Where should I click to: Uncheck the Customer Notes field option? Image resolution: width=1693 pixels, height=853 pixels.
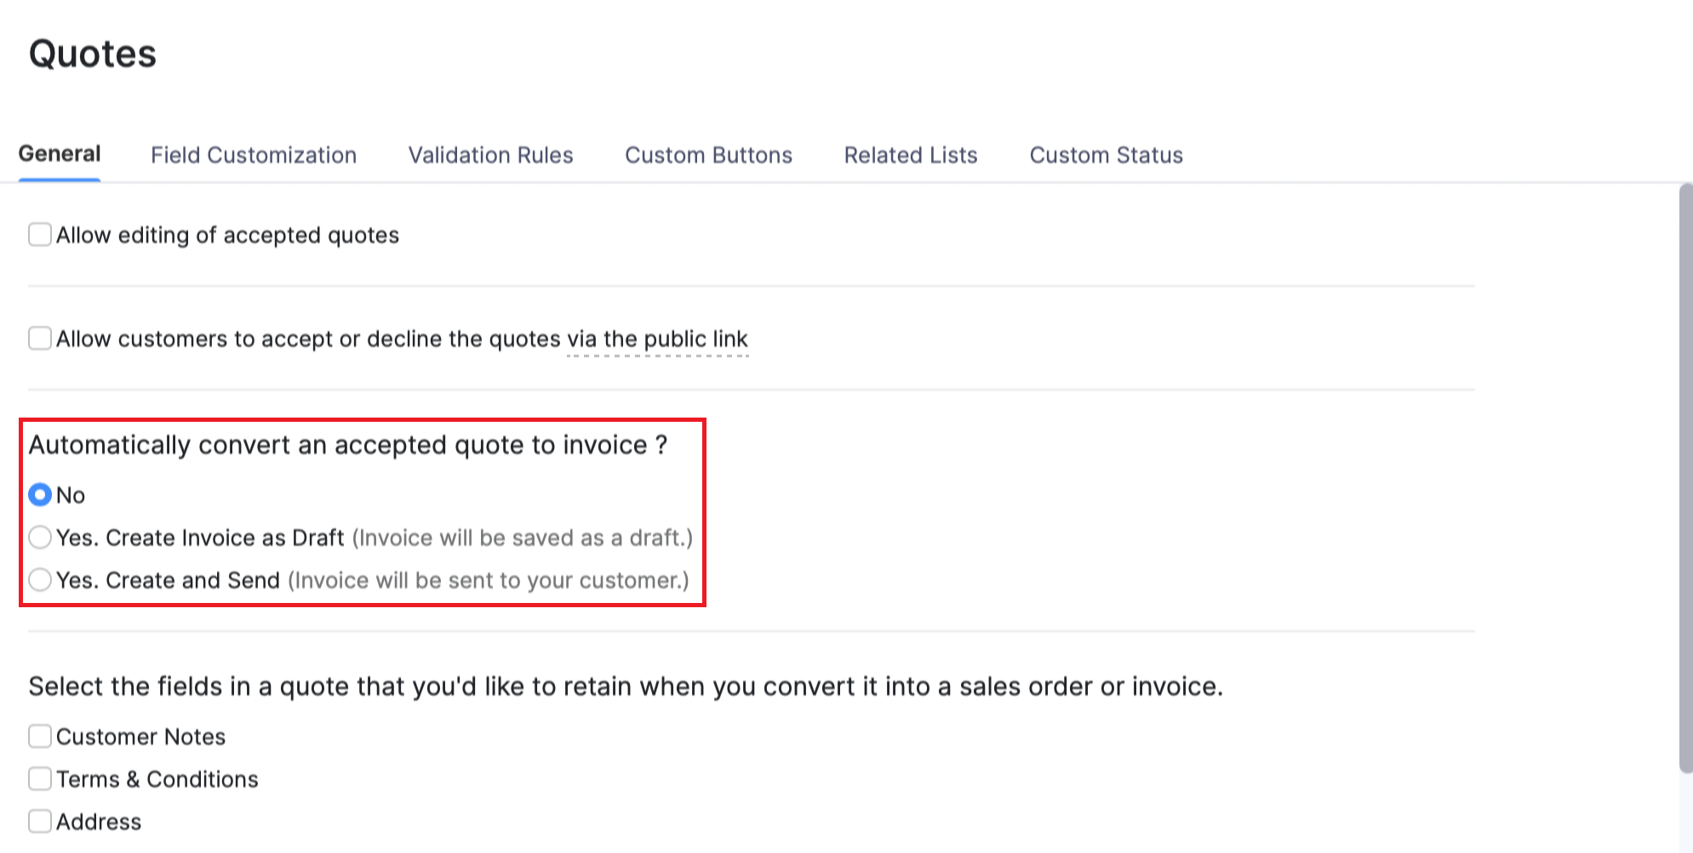click(39, 735)
